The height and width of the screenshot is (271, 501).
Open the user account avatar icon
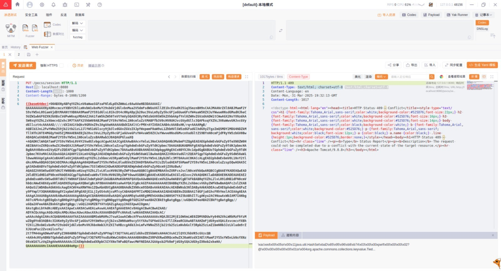[30, 5]
